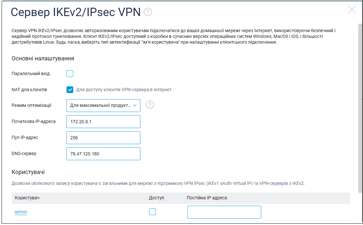This screenshot has width=363, height=225.
Task: Uncheck the NAT для клієнтів checkbox
Action: (x=70, y=90)
